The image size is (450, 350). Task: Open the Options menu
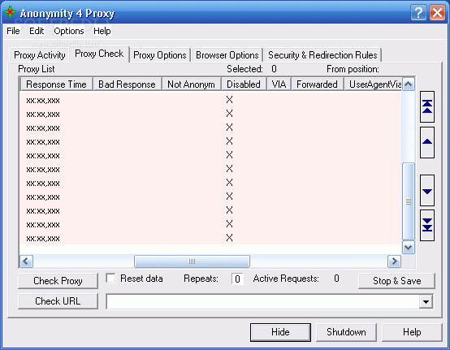69,31
